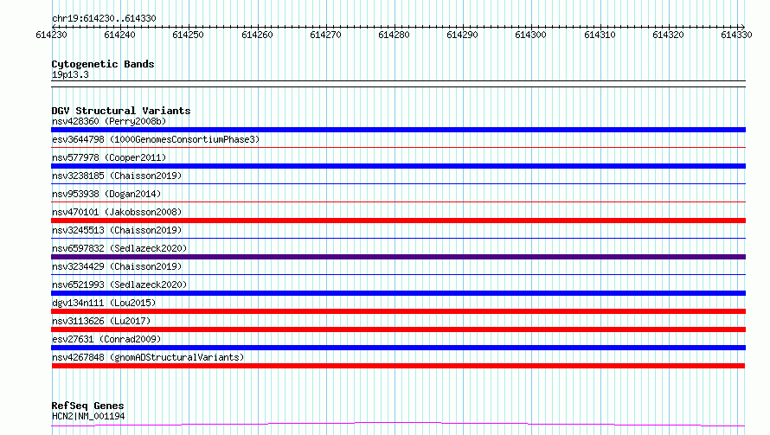Click the 614330 ruler coordinate
This screenshot has height=435, width=770.
tap(736, 35)
